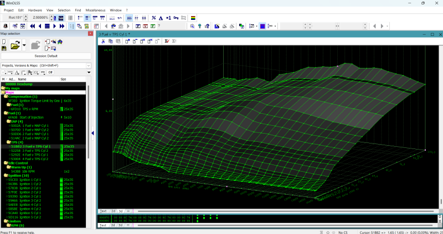Save project with the floppy disk icon
443x234 pixels.
(x=4, y=49)
